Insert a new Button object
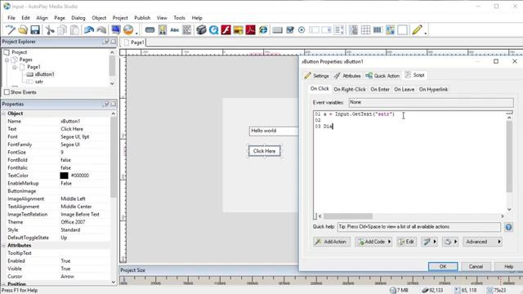 150,30
